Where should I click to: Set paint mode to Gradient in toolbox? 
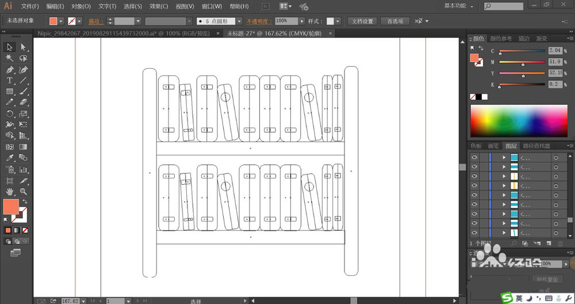[x=17, y=231]
